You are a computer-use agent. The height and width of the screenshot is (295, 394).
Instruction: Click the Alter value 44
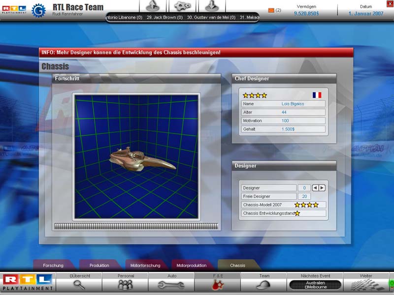coord(284,113)
